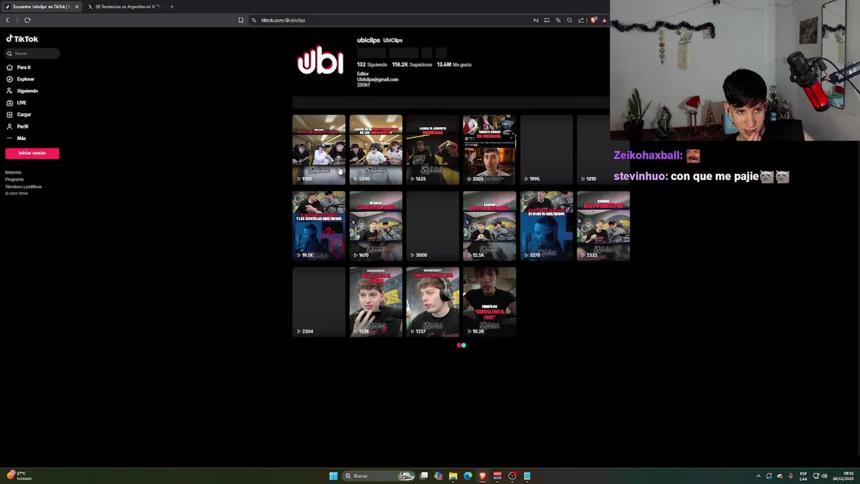
Task: Open the blank video with 3000 views
Action: [x=433, y=226]
